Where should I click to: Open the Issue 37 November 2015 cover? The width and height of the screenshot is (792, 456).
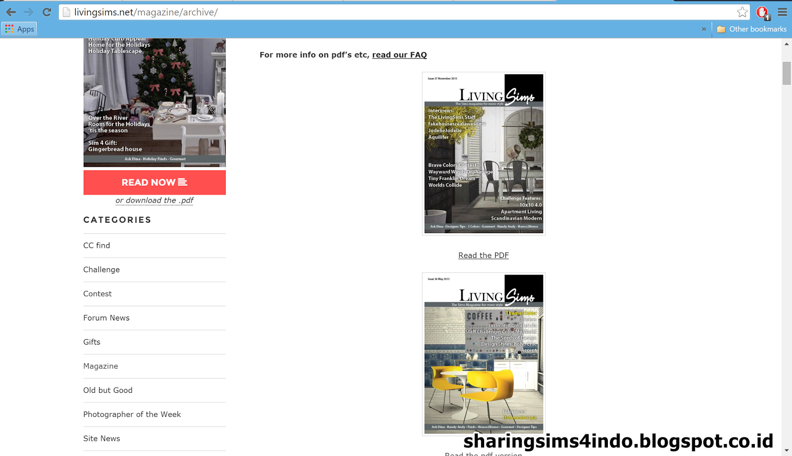click(x=484, y=153)
